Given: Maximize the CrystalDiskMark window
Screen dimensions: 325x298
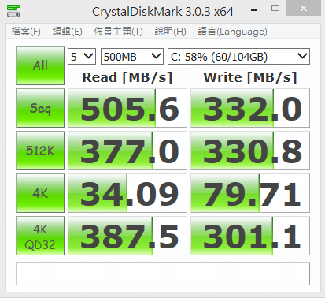Looking at the screenshot, I should pyautogui.click(x=275, y=9).
